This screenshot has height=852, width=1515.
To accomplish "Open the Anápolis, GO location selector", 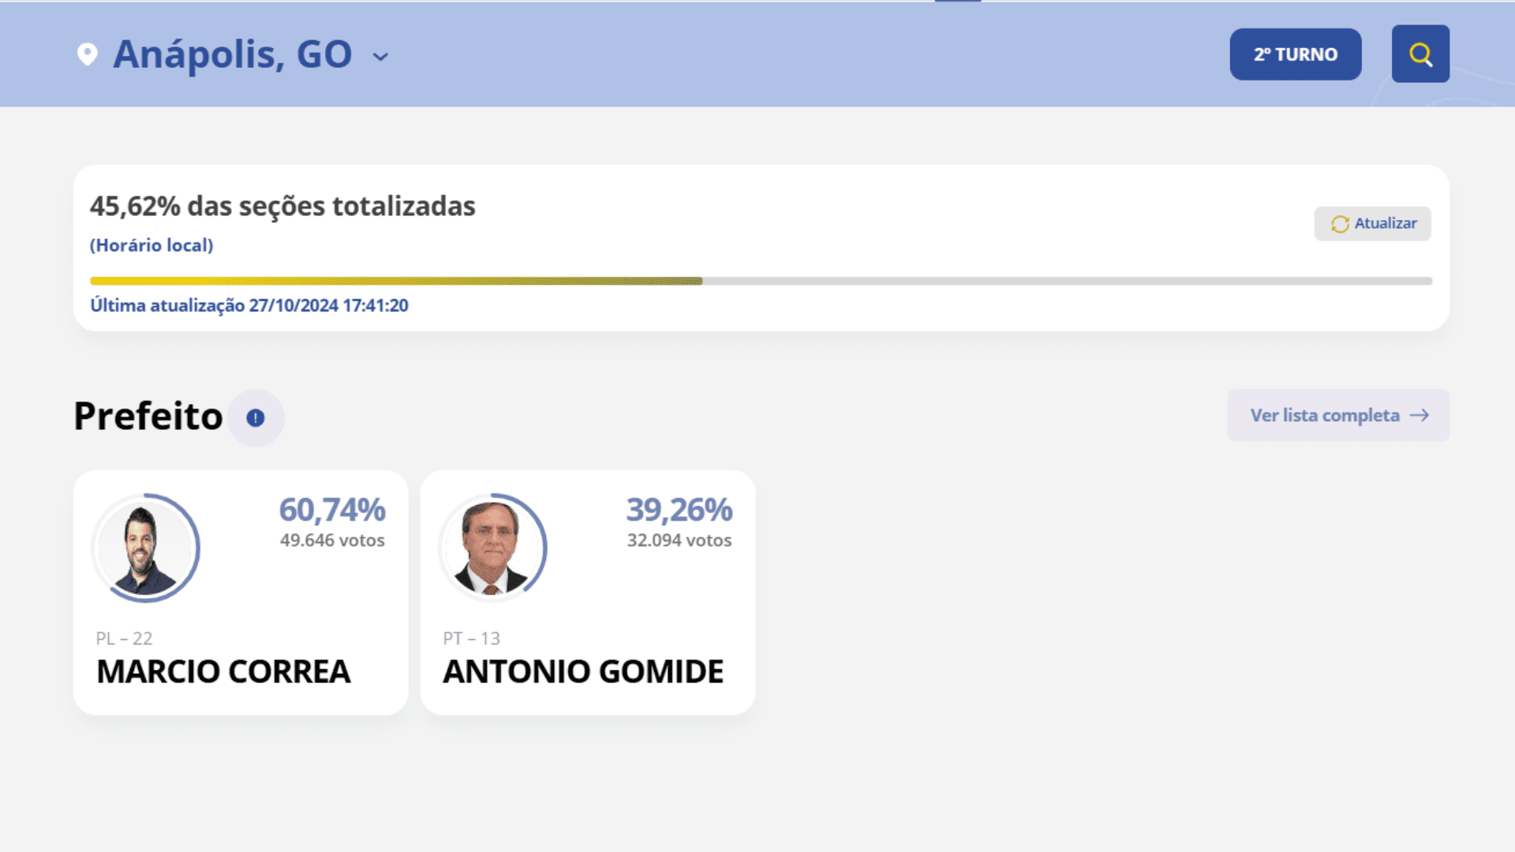I will click(233, 54).
